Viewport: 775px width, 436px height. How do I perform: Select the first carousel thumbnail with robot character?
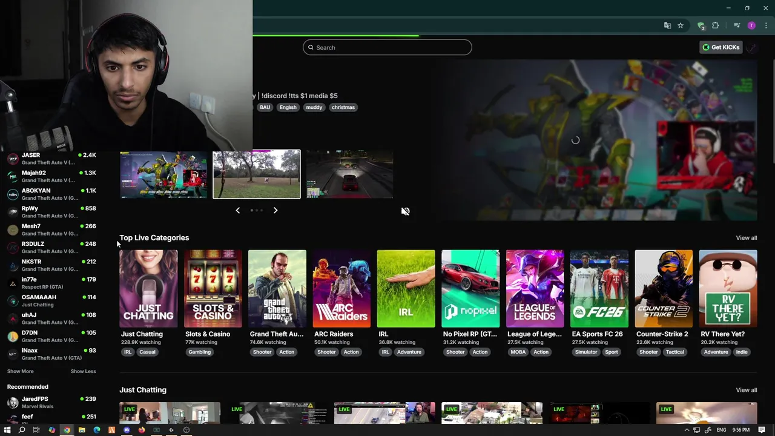(163, 174)
